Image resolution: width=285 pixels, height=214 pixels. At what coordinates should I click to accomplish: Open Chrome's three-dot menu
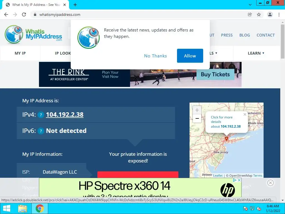[279, 14]
